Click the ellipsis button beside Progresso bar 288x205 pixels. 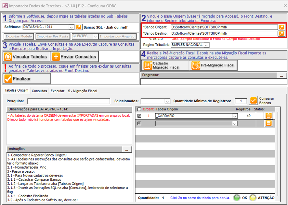pyautogui.click(x=281, y=75)
